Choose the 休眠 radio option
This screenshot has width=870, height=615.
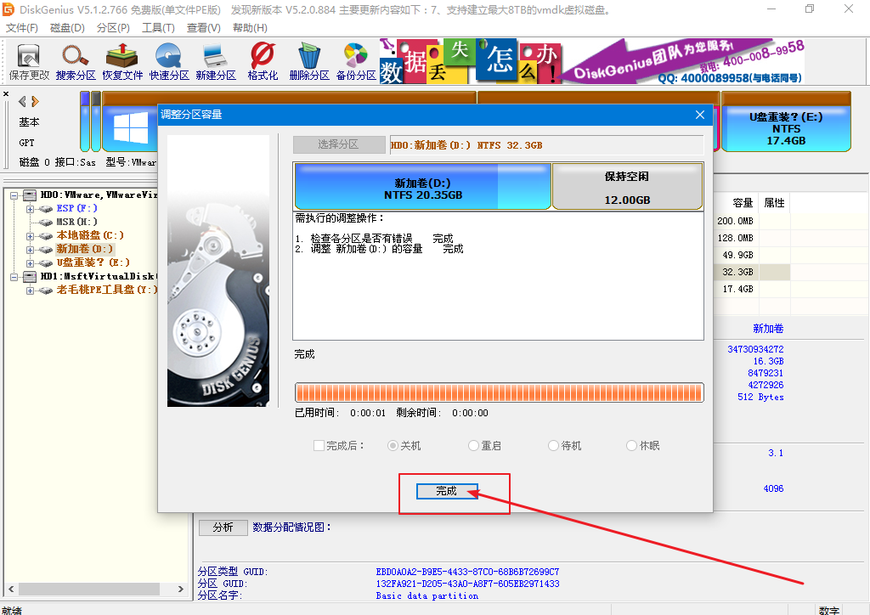631,445
